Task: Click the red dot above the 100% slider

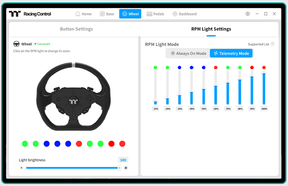Action: 264,67
